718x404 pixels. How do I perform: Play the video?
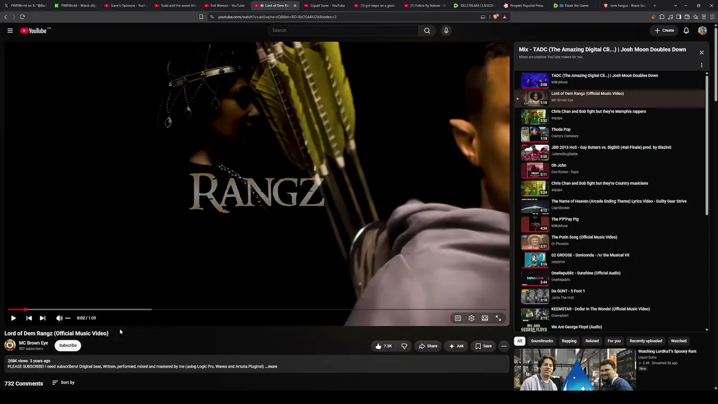13,318
